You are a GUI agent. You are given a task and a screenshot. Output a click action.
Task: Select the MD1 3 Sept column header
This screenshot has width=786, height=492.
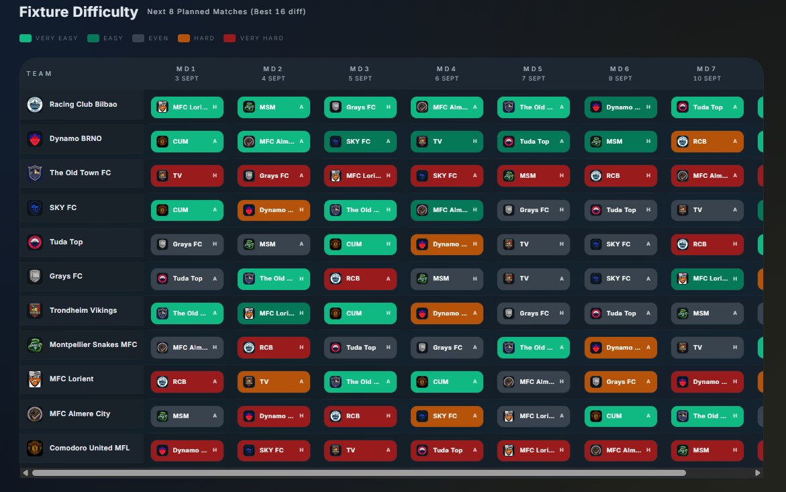pos(187,72)
